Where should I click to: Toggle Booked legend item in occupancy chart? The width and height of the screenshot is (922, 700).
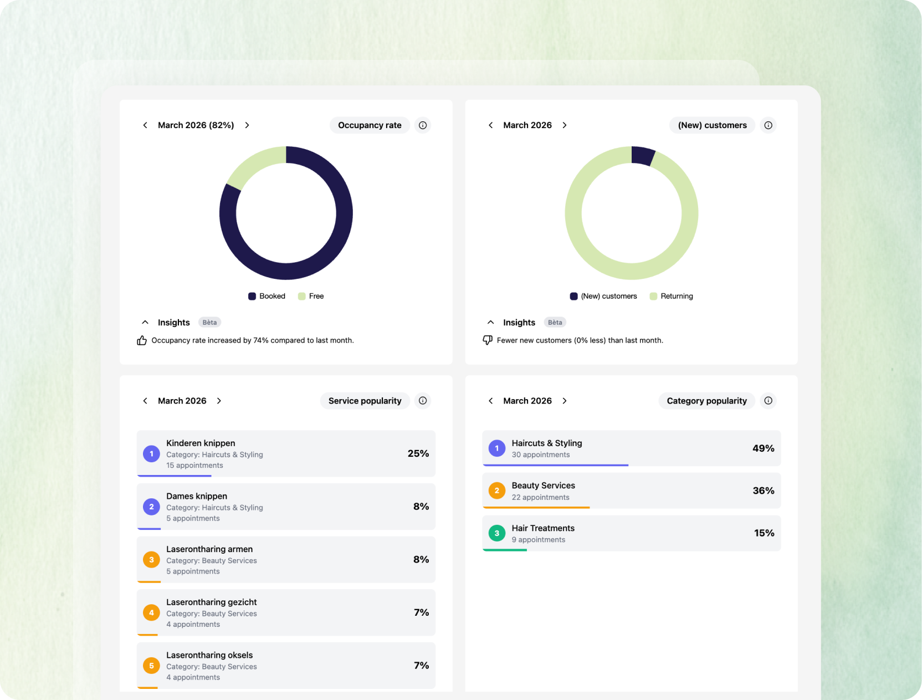pyautogui.click(x=267, y=296)
